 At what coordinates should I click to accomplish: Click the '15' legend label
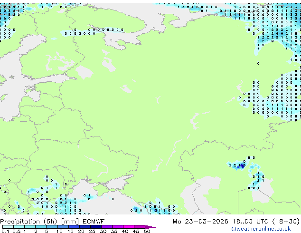click(x=70, y=231)
